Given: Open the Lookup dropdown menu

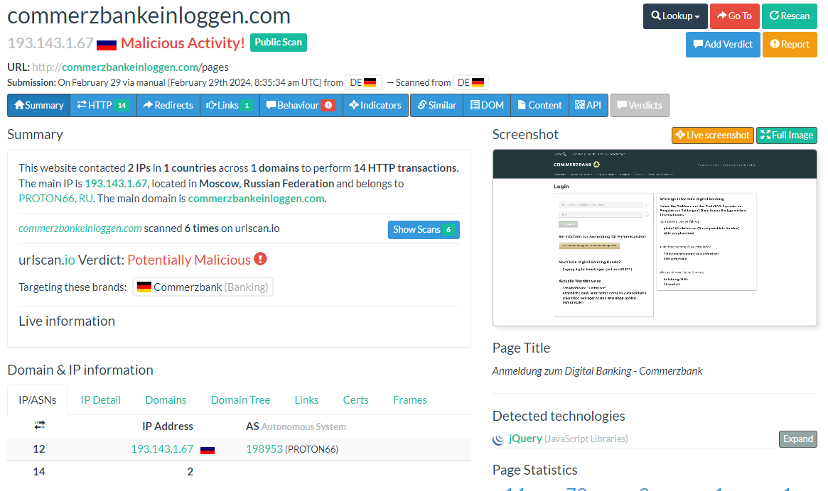Looking at the screenshot, I should [675, 16].
